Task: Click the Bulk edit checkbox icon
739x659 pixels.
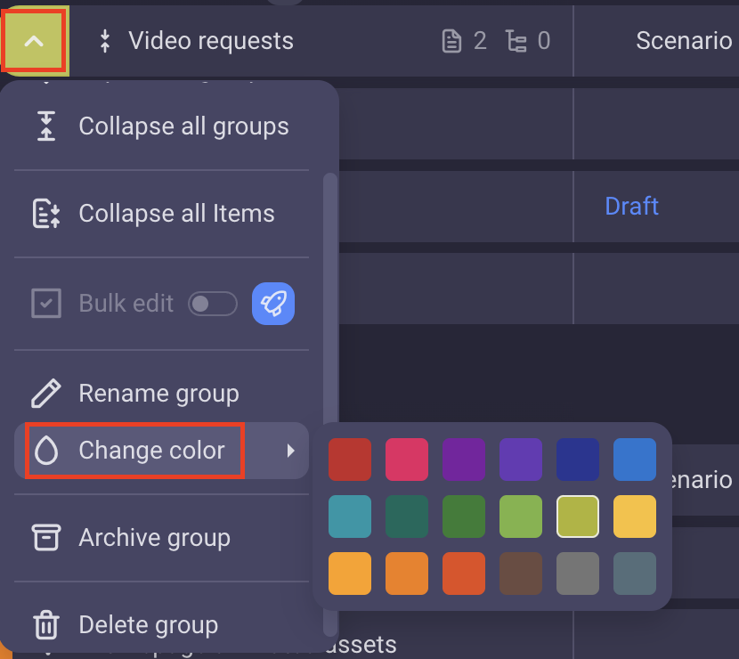Action: [46, 304]
